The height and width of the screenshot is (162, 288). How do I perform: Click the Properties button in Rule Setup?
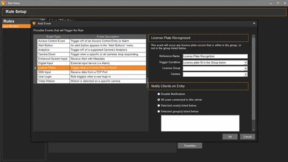pyautogui.click(x=190, y=146)
